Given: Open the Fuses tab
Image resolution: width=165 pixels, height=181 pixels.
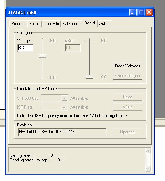Looking at the screenshot, I should (x=34, y=24).
